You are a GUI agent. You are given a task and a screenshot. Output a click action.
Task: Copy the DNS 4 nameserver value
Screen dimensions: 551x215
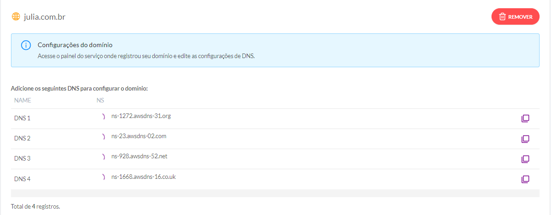click(525, 179)
